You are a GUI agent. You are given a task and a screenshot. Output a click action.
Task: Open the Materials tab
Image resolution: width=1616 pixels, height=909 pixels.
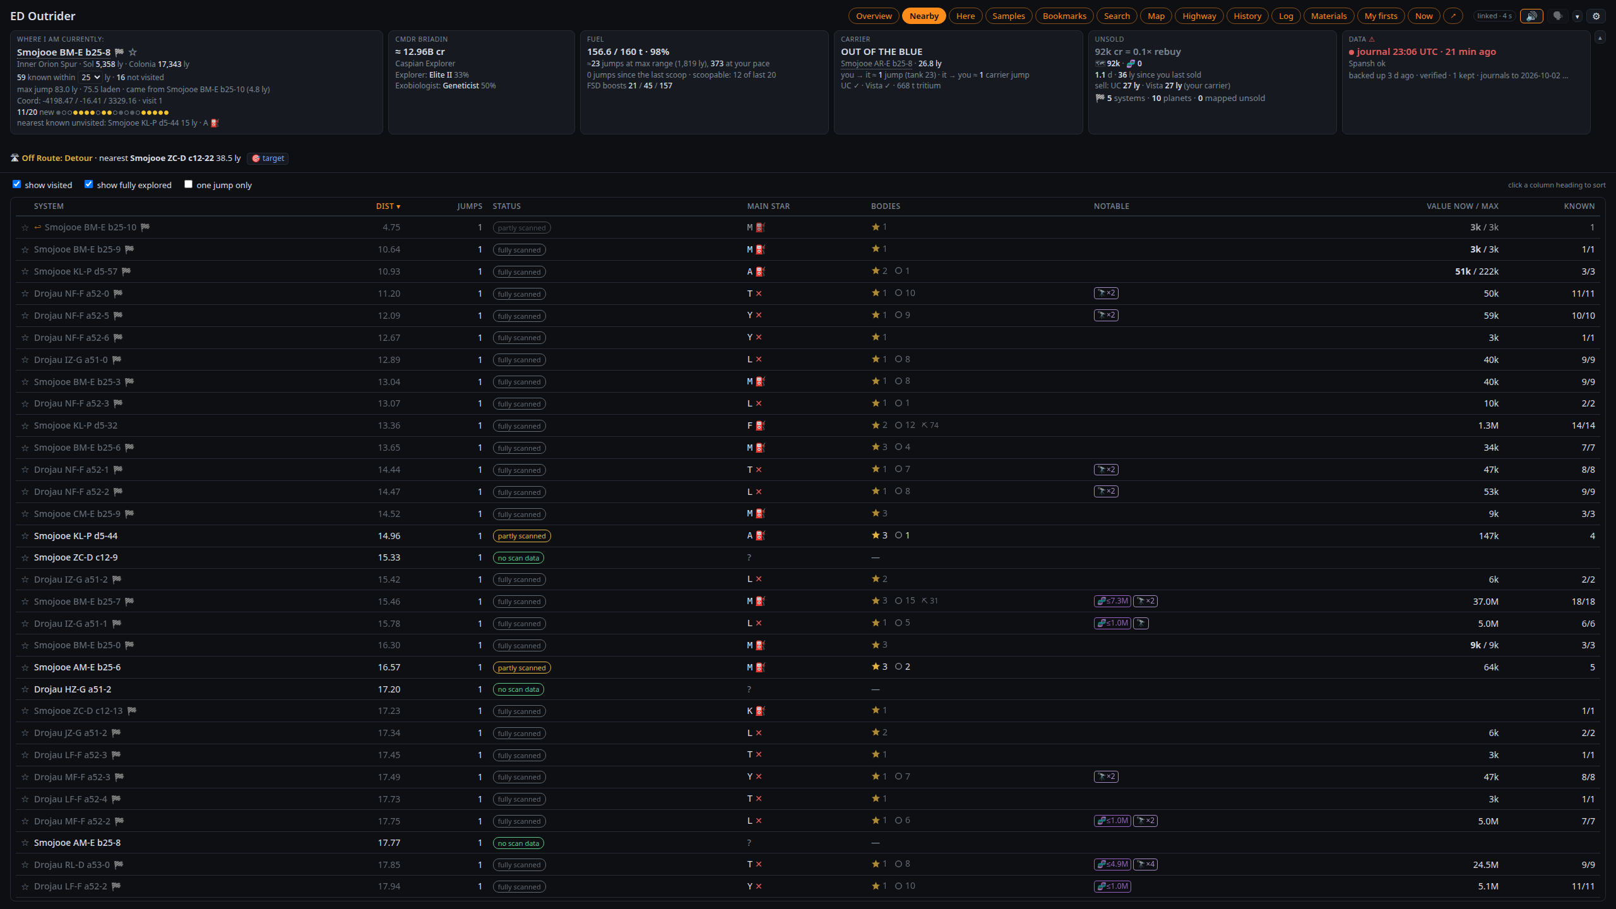click(1328, 16)
